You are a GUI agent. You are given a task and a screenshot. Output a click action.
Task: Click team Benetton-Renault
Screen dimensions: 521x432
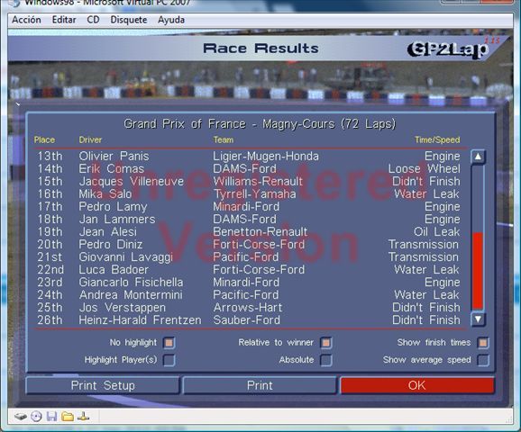(260, 231)
